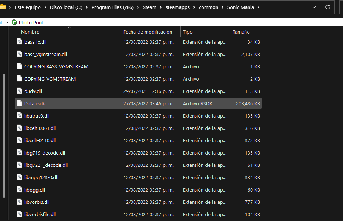Click the folder icon in address bar
This screenshot has height=221, width=343.
[3, 7]
